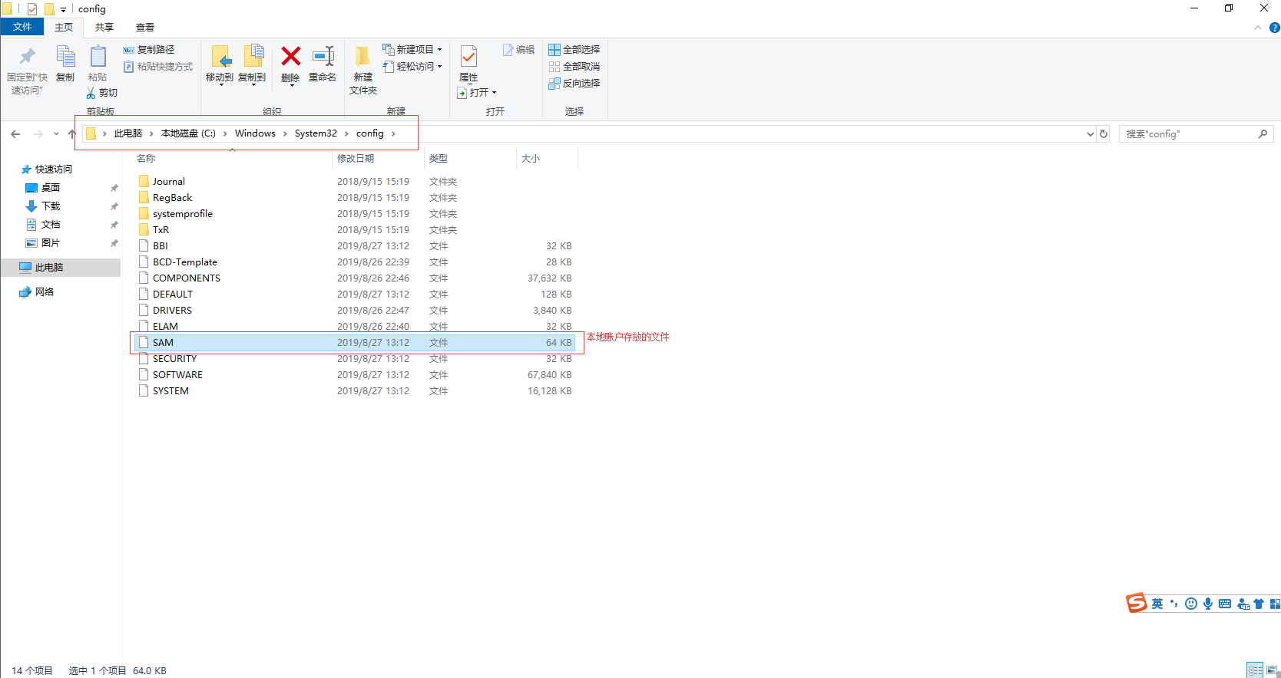Viewport: 1281px width, 678px height.
Task: Switch to large icons view in status bar
Action: tap(1272, 670)
